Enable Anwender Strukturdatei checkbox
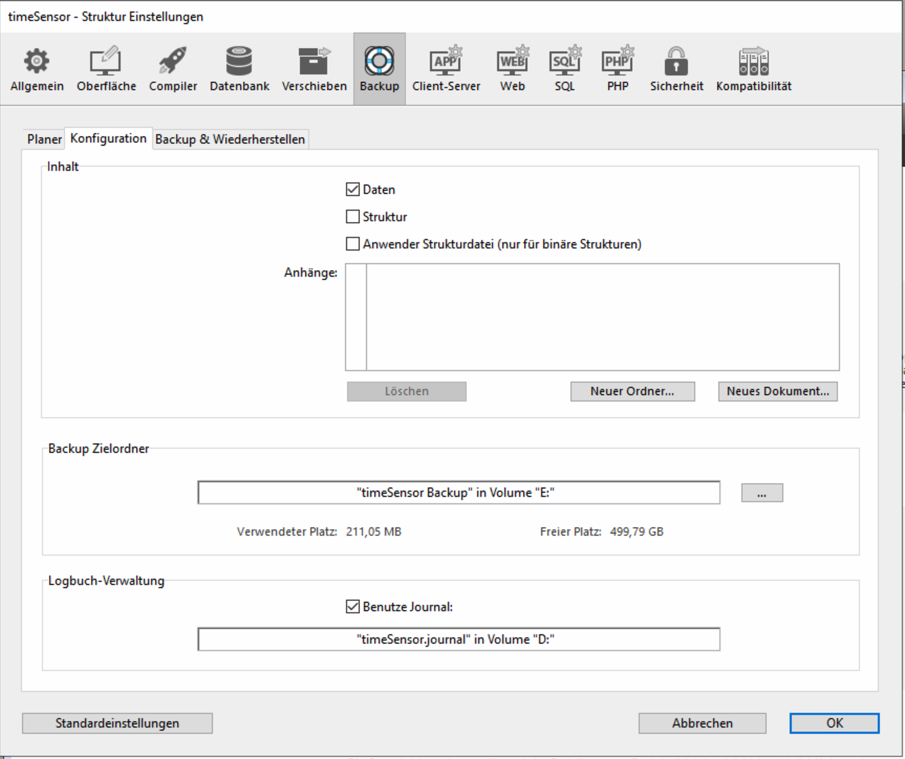 pos(353,244)
